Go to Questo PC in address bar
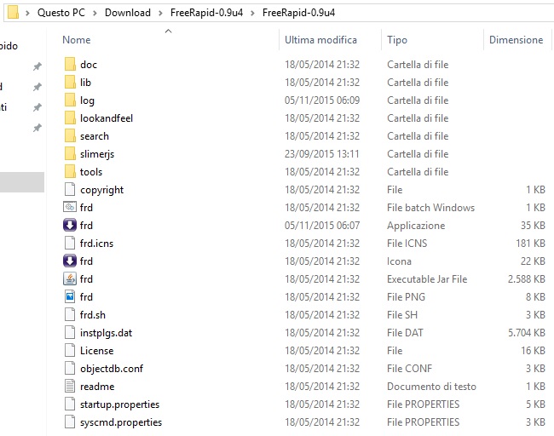Viewport: 554px width, 436px height. coord(62,13)
